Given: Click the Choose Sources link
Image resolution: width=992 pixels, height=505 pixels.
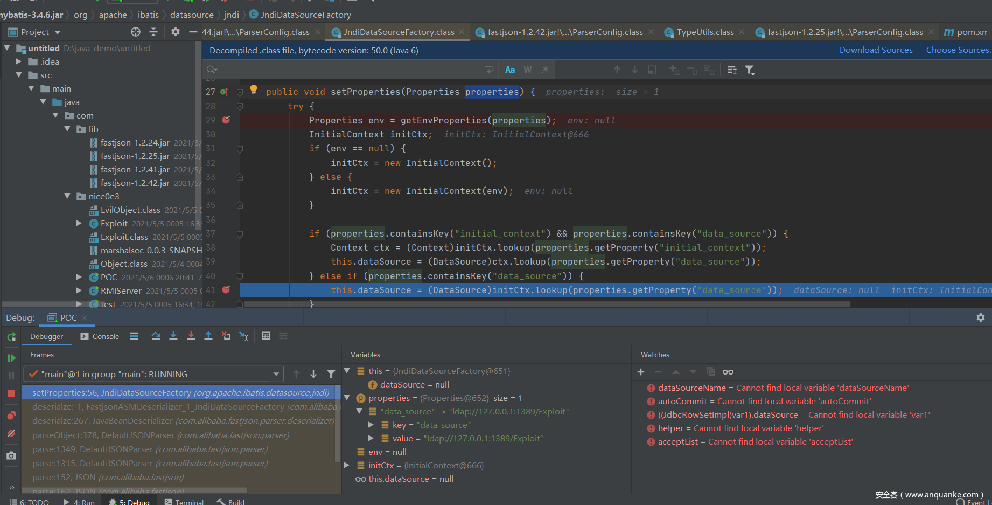Looking at the screenshot, I should click(x=958, y=50).
